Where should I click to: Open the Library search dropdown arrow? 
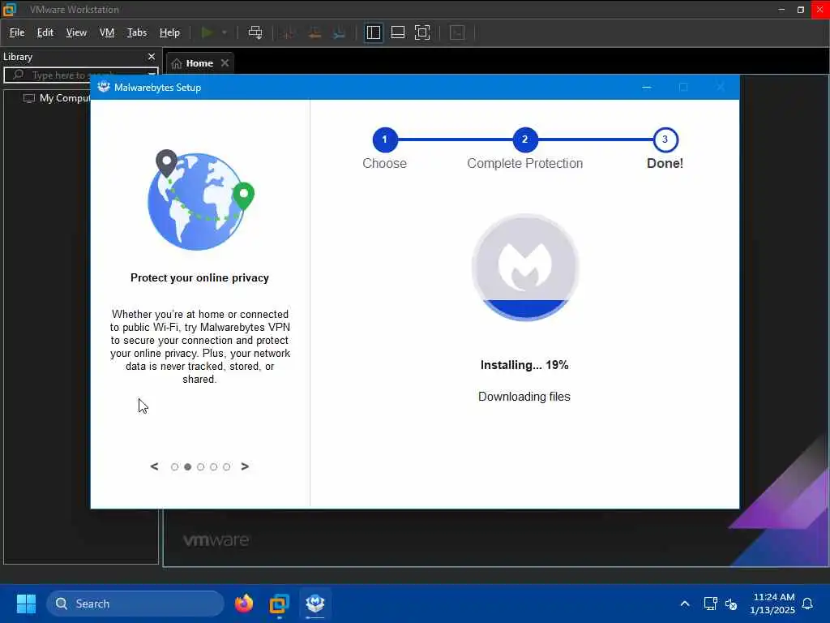(152, 75)
